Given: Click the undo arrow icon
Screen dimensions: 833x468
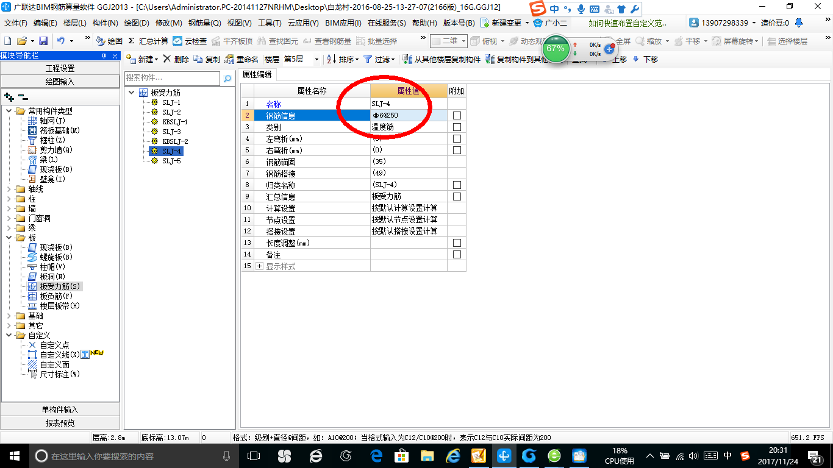Looking at the screenshot, I should 61,41.
